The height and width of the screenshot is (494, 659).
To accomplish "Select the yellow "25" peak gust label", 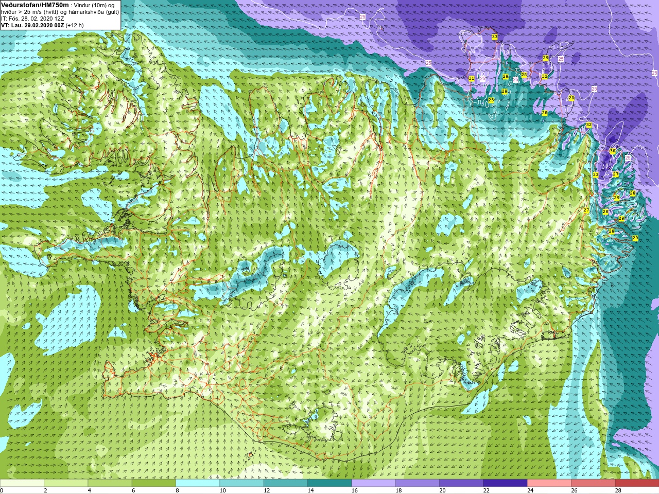I will [491, 100].
